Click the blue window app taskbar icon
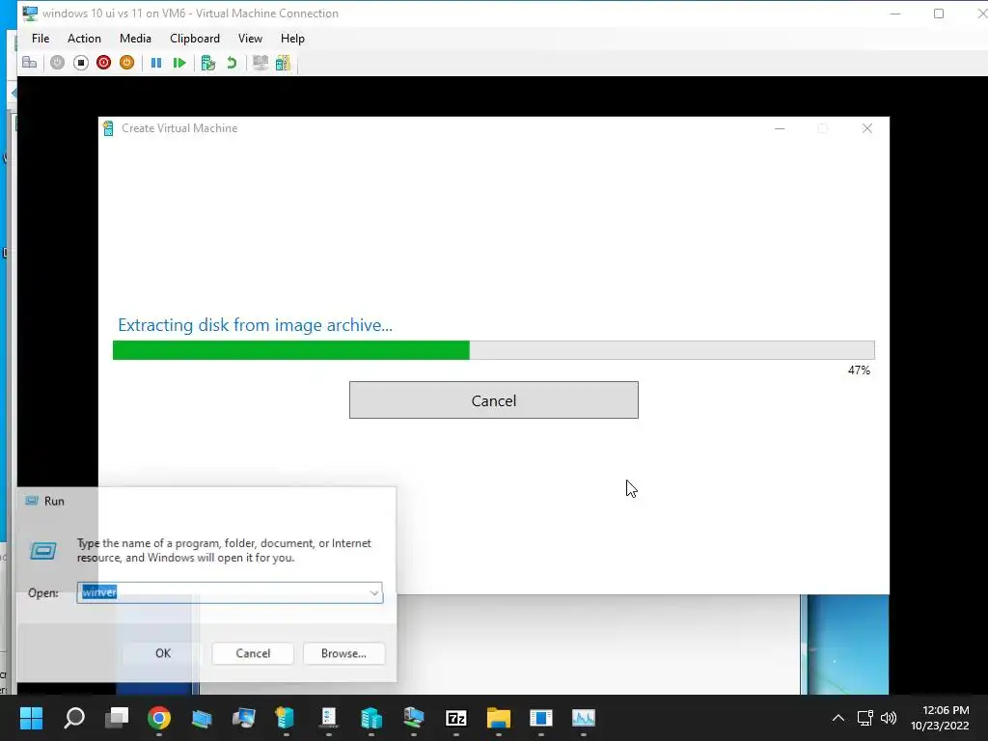 click(x=540, y=718)
